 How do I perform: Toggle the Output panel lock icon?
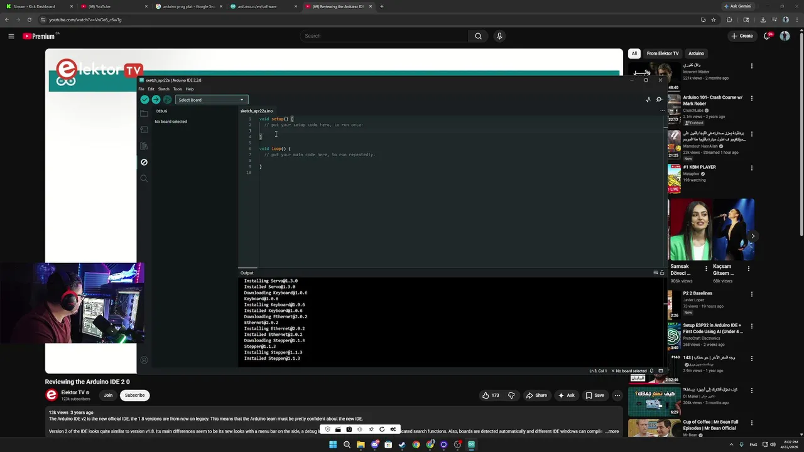tap(661, 272)
